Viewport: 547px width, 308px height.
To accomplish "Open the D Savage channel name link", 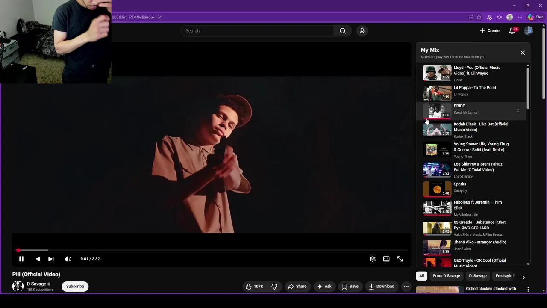I will [x=36, y=284].
